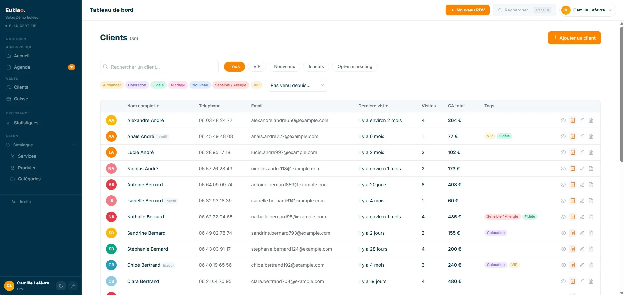Edit Nathalie Bernard using pencil icon
This screenshot has height=295, width=624.
[x=582, y=217]
